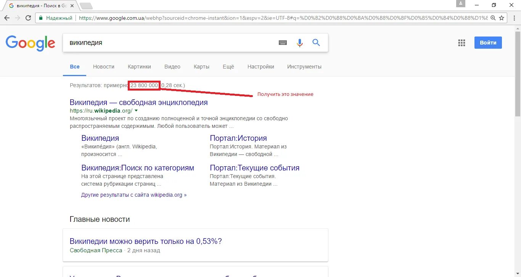Screen dimensions: 521x277
Task: Click 'Другие результаты с сайта wikipedia.org »'
Action: pyautogui.click(x=134, y=195)
